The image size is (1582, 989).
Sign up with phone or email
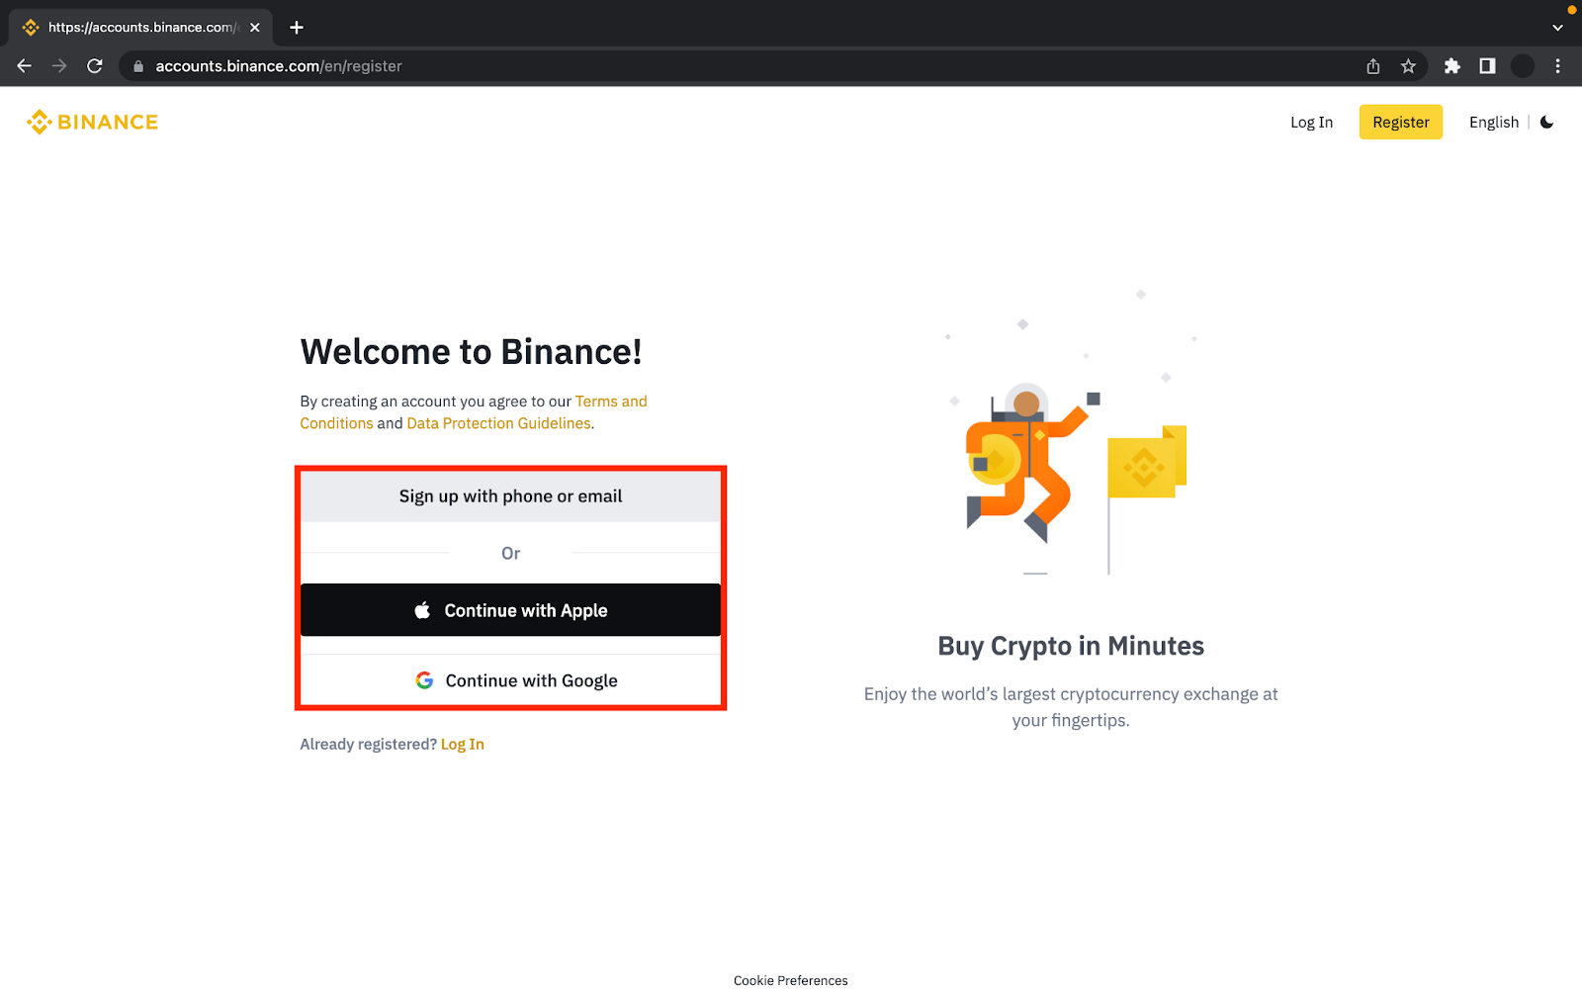(510, 496)
